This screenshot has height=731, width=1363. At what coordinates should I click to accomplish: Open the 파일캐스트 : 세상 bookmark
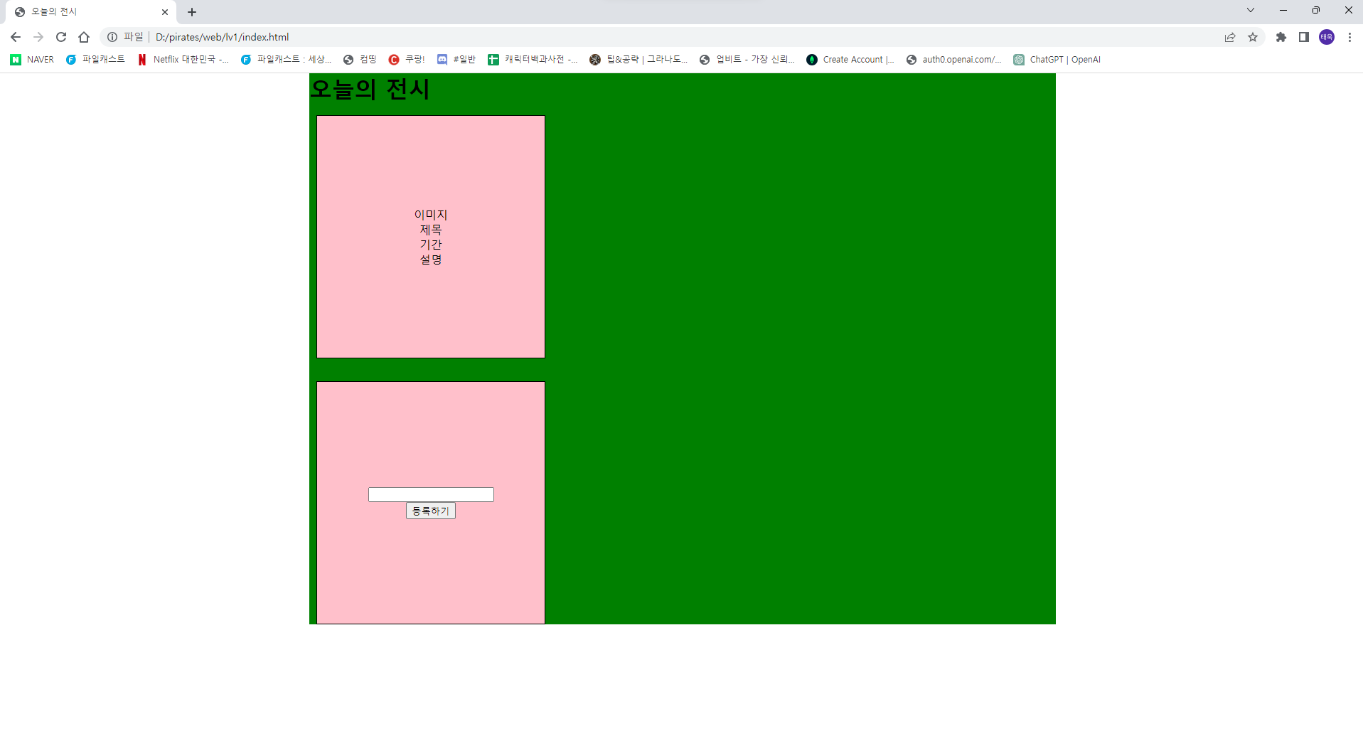click(286, 60)
